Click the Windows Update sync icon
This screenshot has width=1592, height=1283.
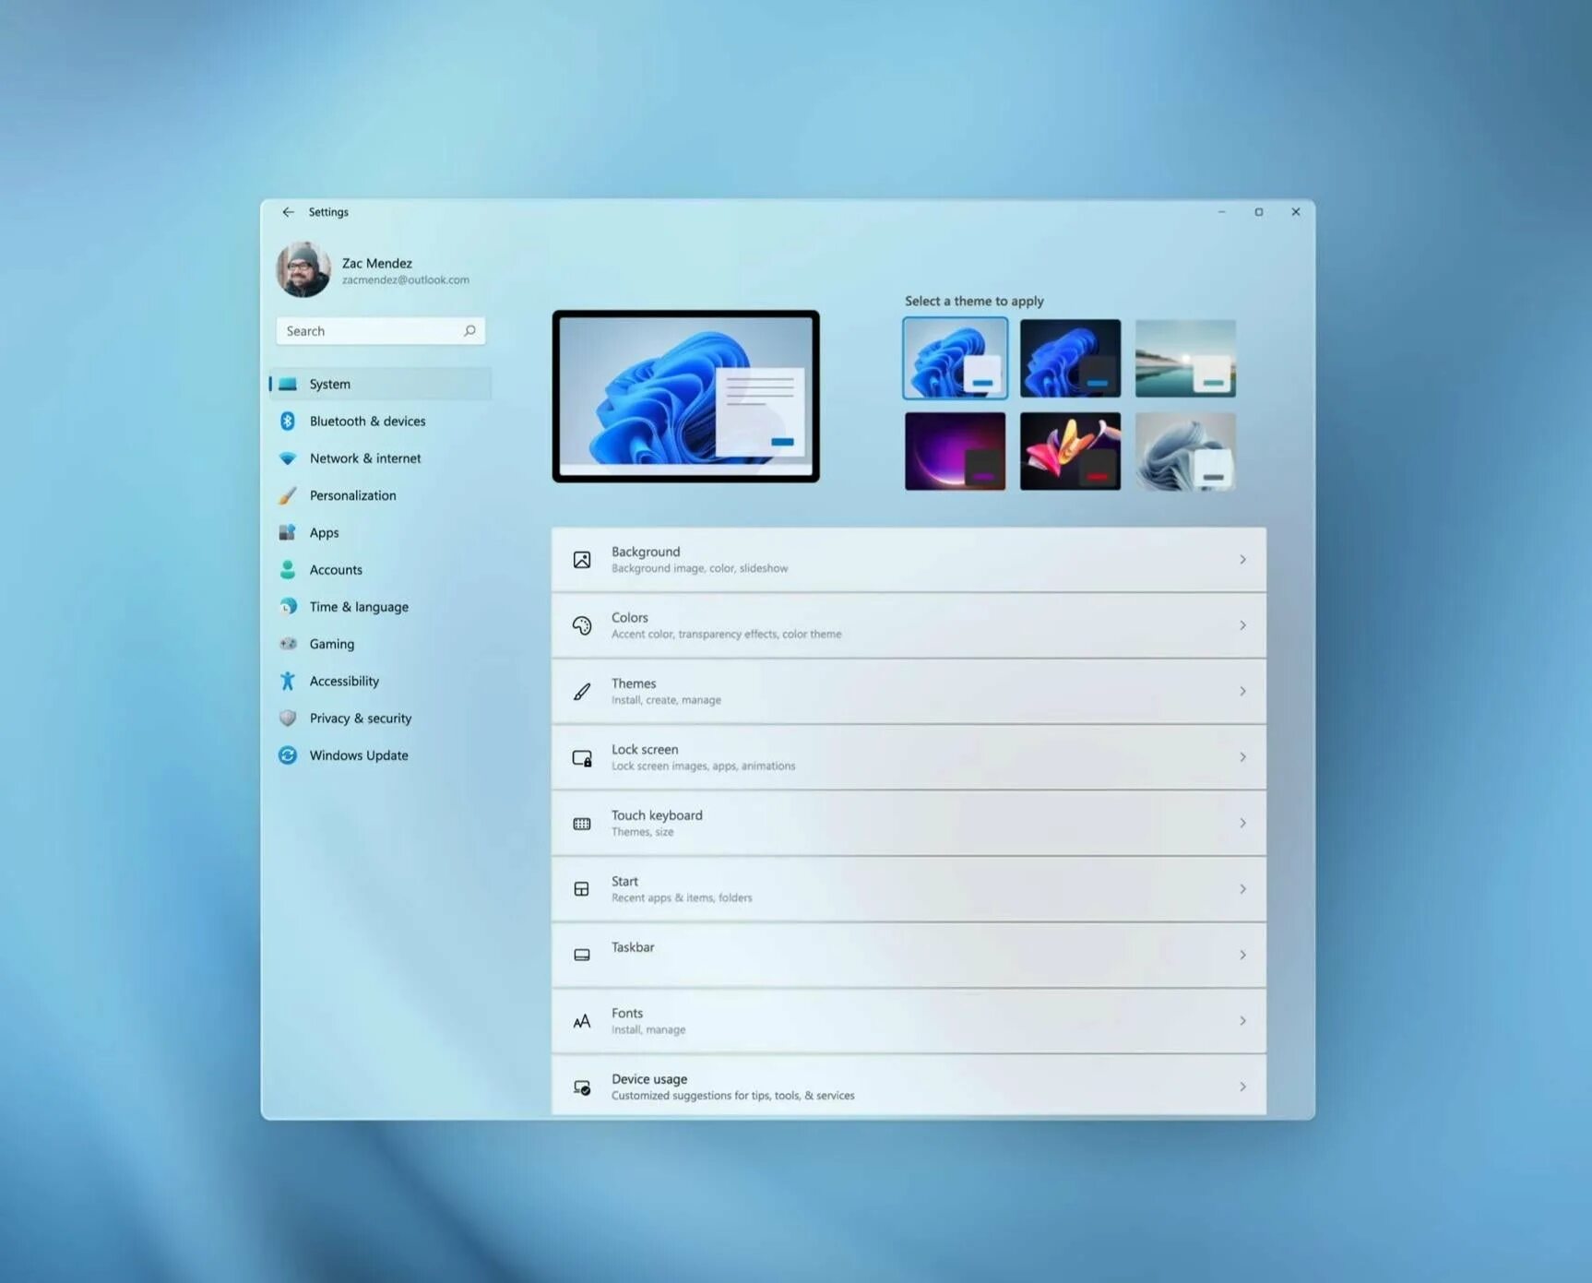288,754
